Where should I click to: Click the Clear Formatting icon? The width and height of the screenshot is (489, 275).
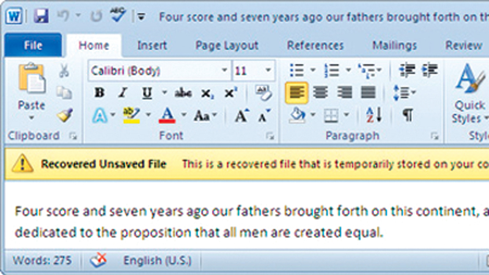point(263,93)
